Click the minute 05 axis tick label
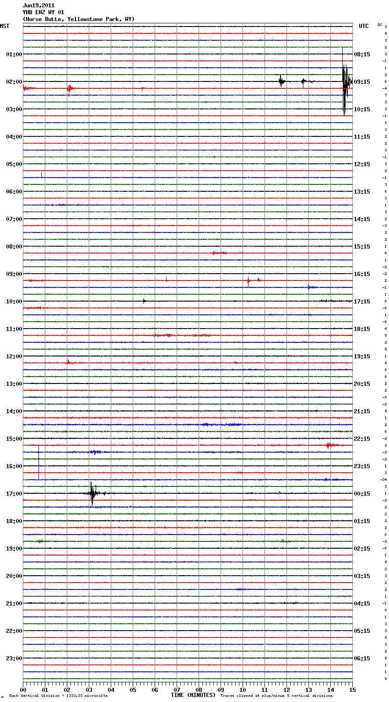Screen dimensions: 389x702 pos(133,690)
